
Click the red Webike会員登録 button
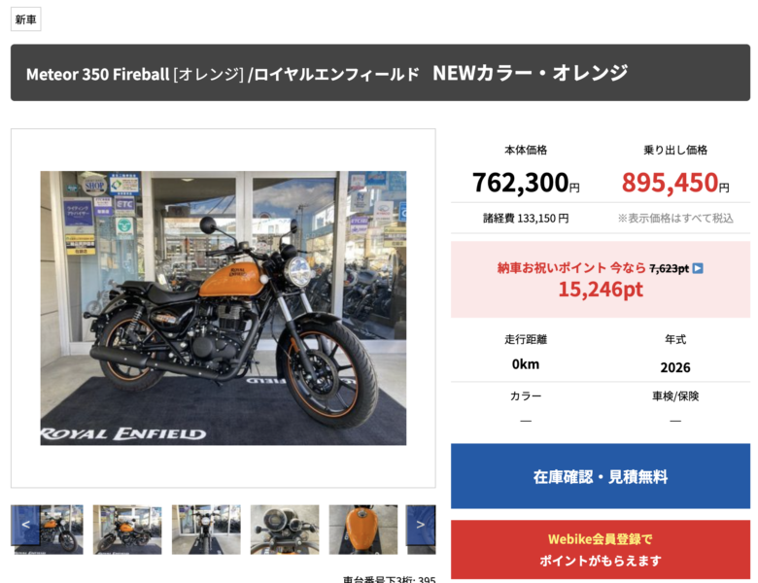pyautogui.click(x=601, y=550)
